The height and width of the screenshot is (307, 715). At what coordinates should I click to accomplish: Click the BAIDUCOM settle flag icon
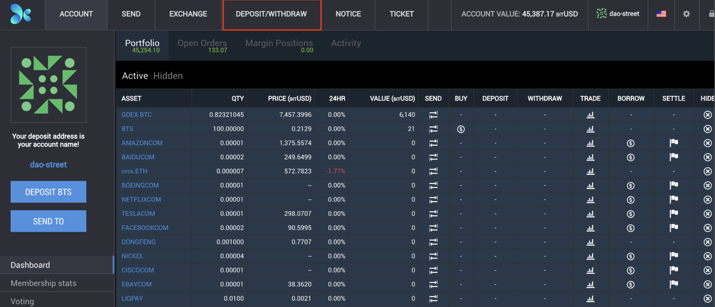pyautogui.click(x=674, y=157)
